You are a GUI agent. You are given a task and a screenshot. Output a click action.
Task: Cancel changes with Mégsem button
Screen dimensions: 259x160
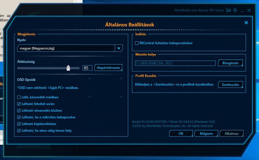click(x=206, y=133)
